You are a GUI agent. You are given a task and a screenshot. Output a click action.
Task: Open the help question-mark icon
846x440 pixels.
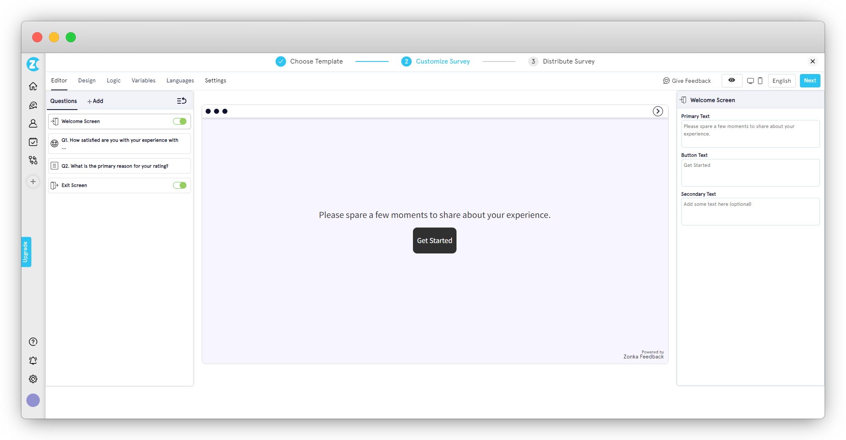[33, 342]
